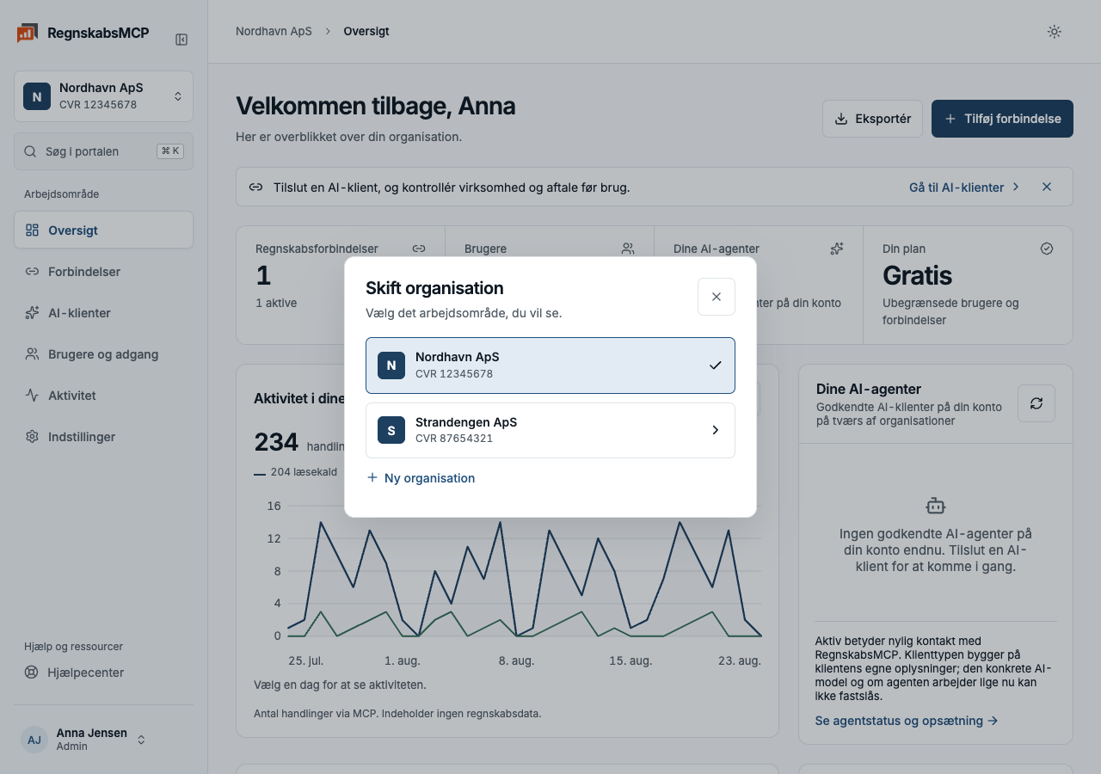Viewport: 1101px width, 774px height.
Task: Click the AJ avatar in sidebar footer
Action: pyautogui.click(x=34, y=740)
